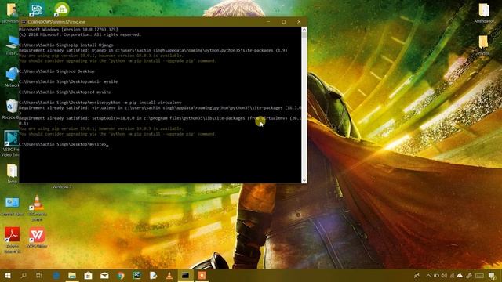Minimize the command prompt window

click(x=268, y=22)
